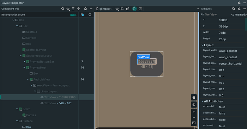The height and width of the screenshot is (129, 247).
Task: Minimize the Layout Inspector tool window
Action: pyautogui.click(x=245, y=3)
